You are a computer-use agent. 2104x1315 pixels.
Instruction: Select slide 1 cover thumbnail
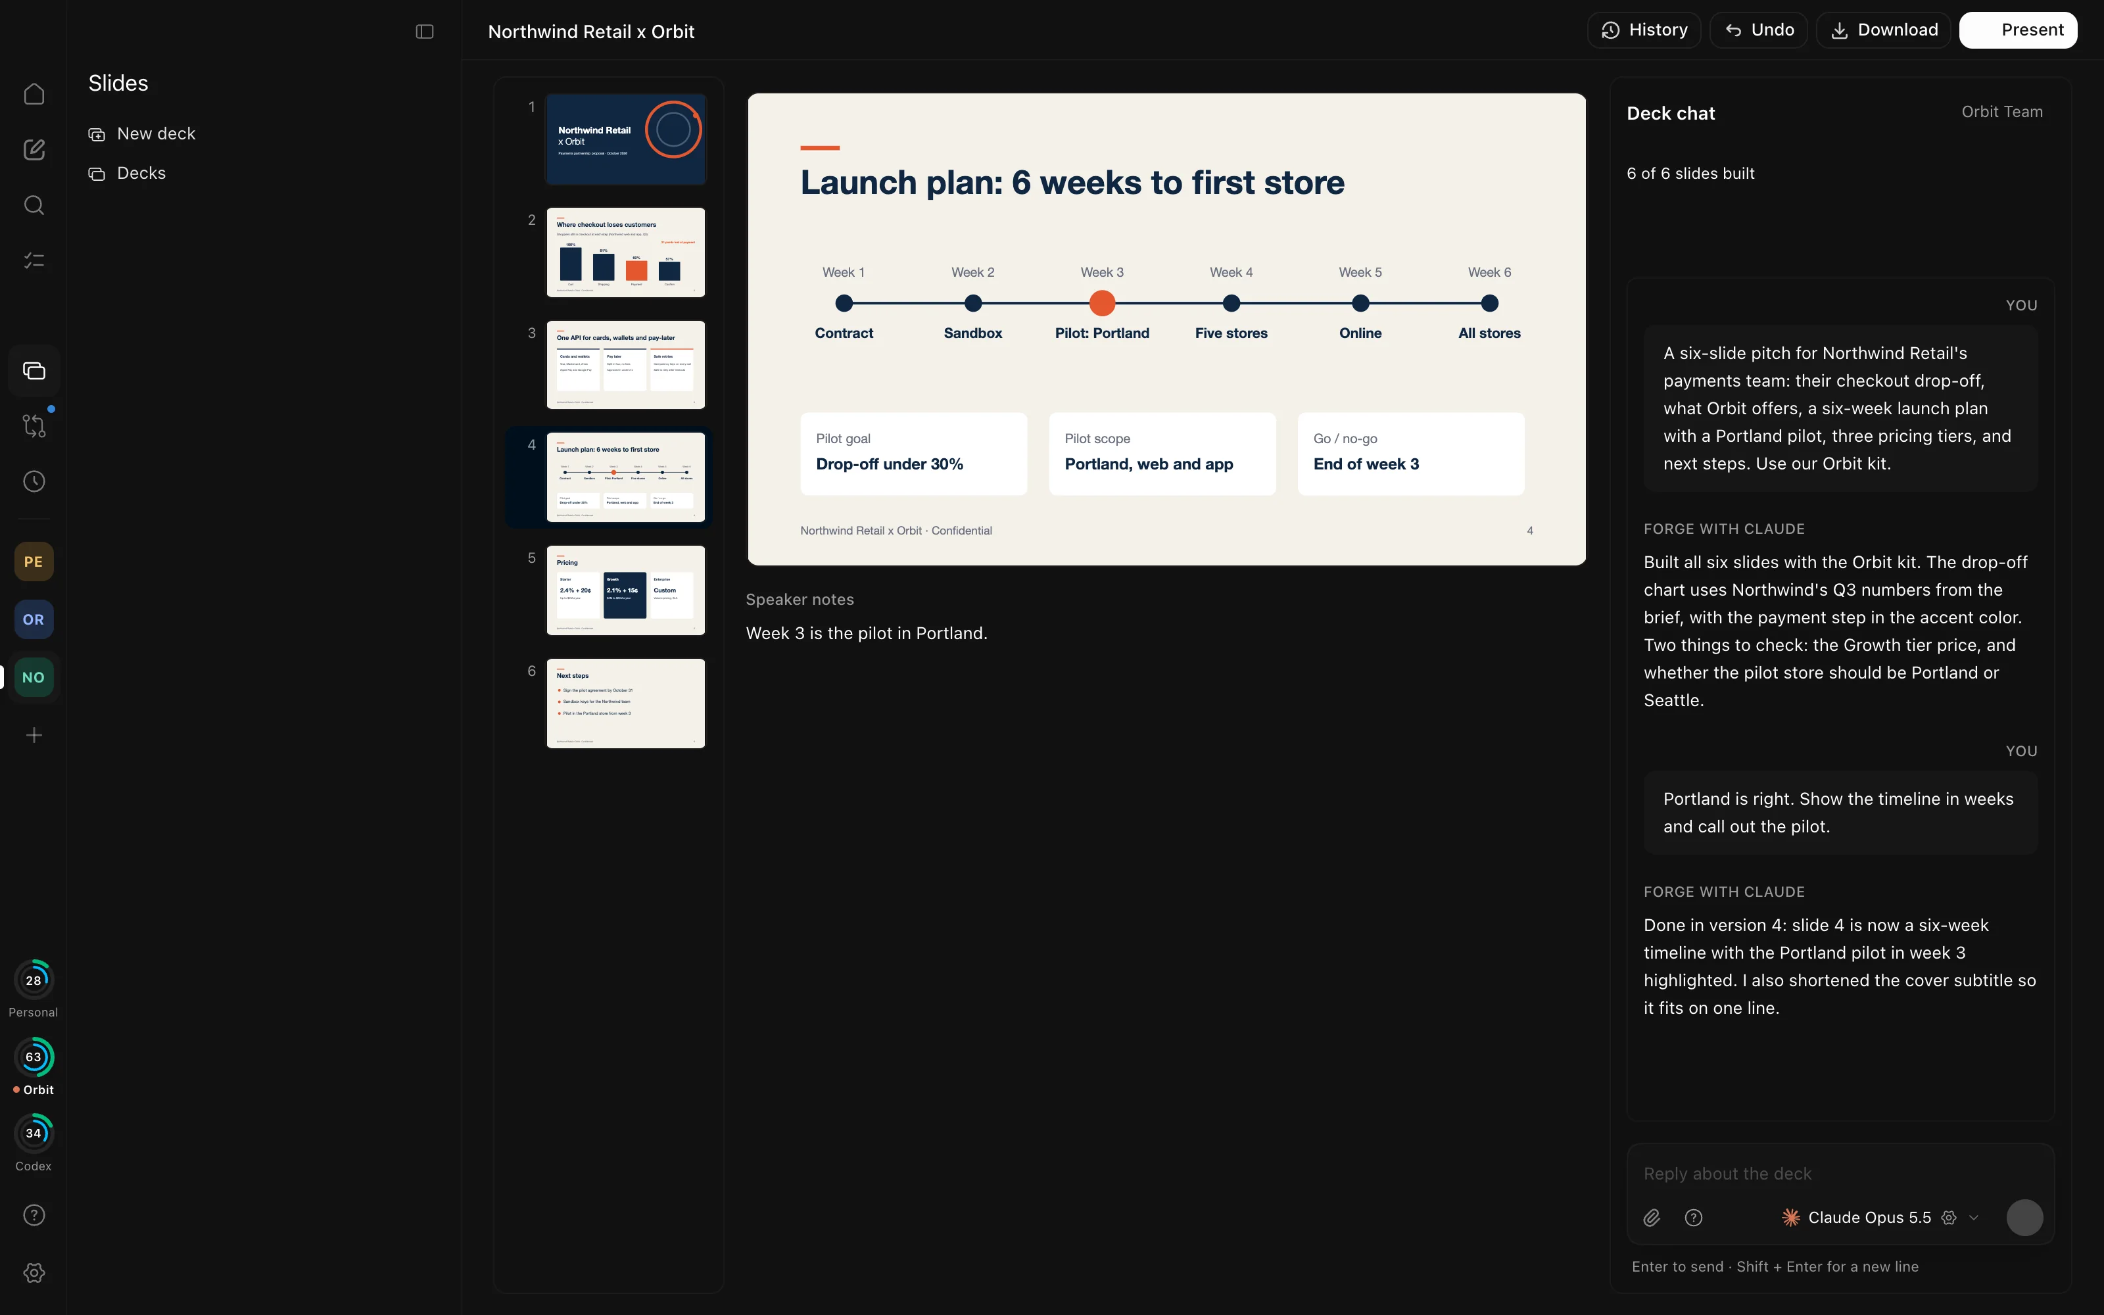pyautogui.click(x=626, y=139)
